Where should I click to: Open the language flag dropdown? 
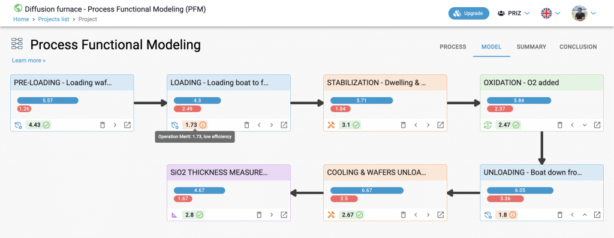[550, 13]
